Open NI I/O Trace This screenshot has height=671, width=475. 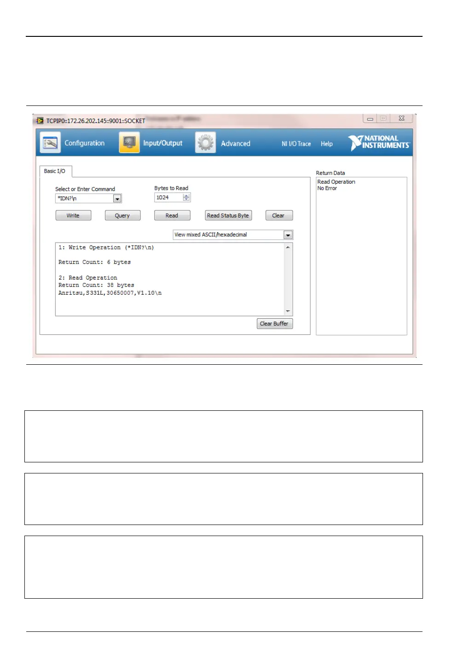point(296,144)
